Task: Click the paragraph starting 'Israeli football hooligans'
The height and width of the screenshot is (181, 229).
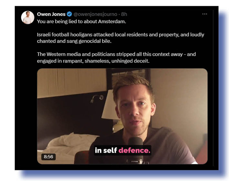Action: [120, 38]
